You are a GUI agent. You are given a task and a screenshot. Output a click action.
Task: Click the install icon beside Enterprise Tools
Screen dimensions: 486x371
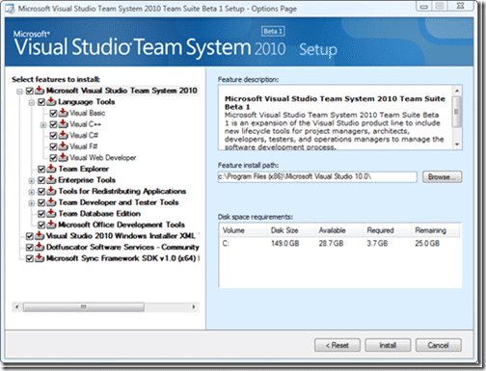coord(51,180)
